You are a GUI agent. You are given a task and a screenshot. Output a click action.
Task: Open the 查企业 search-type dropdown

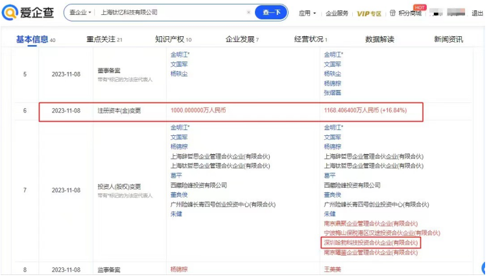click(80, 12)
